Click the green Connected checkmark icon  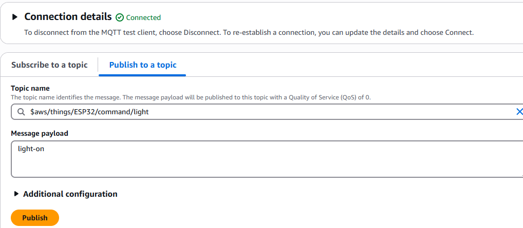(x=119, y=17)
